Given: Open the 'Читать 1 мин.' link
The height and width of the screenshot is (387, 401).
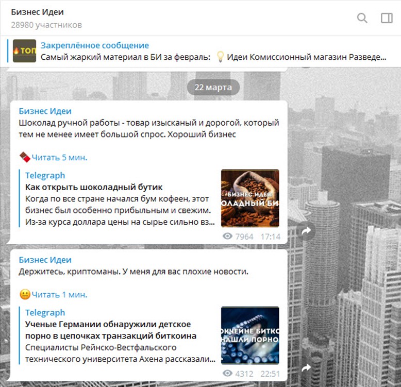Looking at the screenshot, I should point(59,294).
